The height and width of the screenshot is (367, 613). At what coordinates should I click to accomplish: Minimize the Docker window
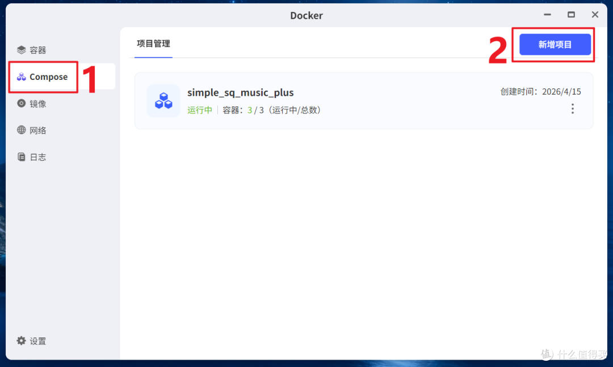coord(547,15)
